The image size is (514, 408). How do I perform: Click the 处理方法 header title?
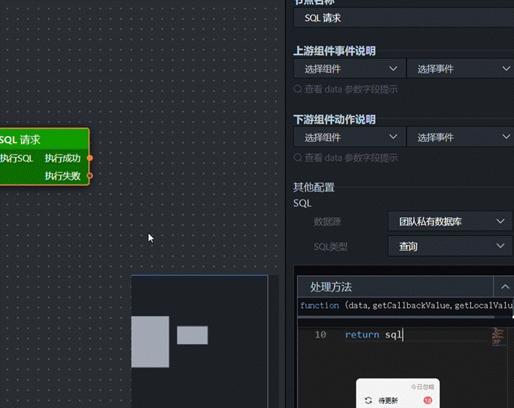[331, 287]
